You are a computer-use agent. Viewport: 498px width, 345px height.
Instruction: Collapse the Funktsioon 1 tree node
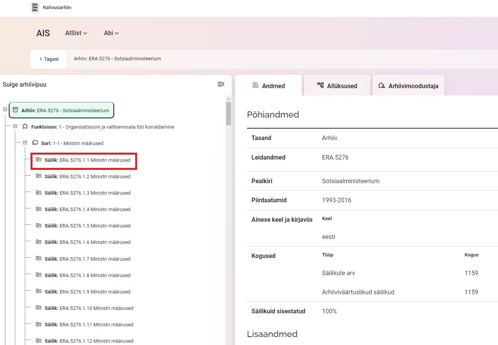pyautogui.click(x=15, y=126)
